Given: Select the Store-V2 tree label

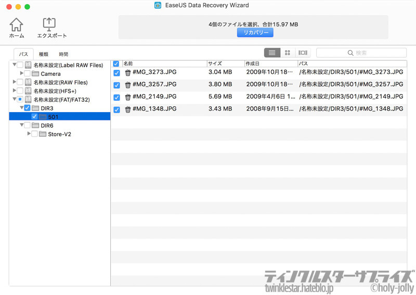Looking at the screenshot, I should click(59, 134).
